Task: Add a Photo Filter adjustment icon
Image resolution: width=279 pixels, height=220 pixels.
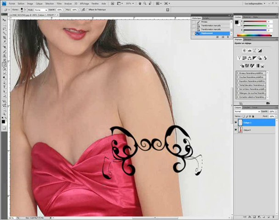Action: [x=260, y=58]
